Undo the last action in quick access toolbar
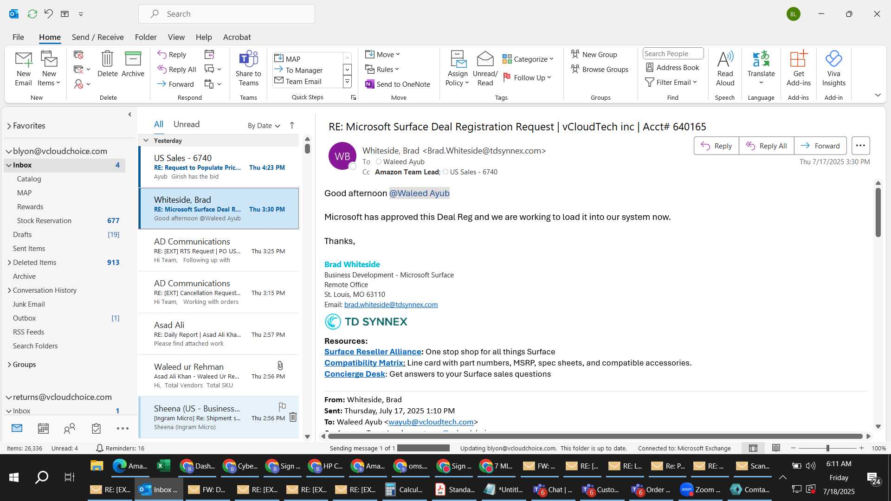This screenshot has width=891, height=501. point(49,14)
